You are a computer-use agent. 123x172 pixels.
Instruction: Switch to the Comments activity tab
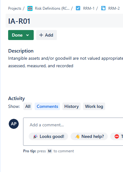[x=47, y=106]
